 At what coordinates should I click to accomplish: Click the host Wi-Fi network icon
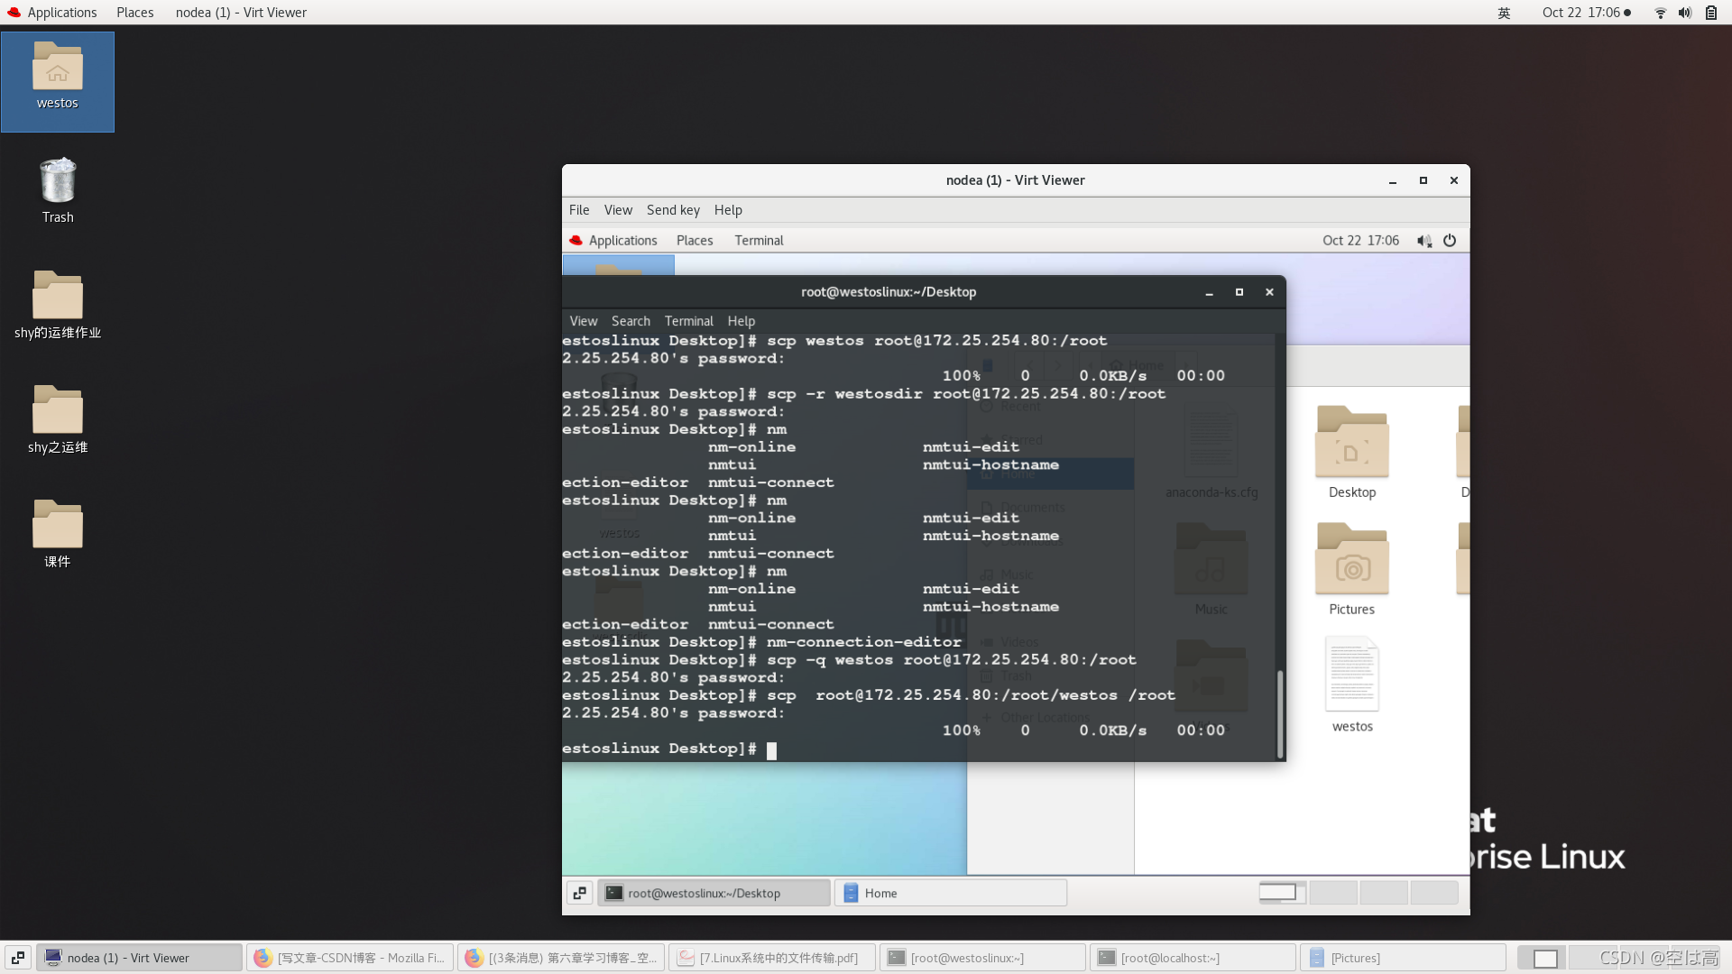[x=1660, y=13]
